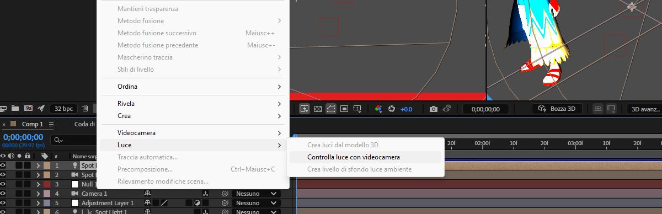Click the parent pick whip for Adjustment Layer 1
The height and width of the screenshot is (214, 662).
point(225,203)
